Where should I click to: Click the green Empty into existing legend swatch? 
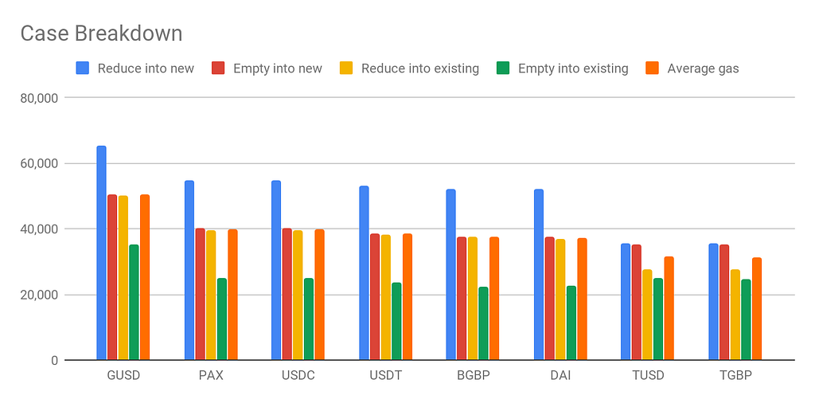pos(503,68)
